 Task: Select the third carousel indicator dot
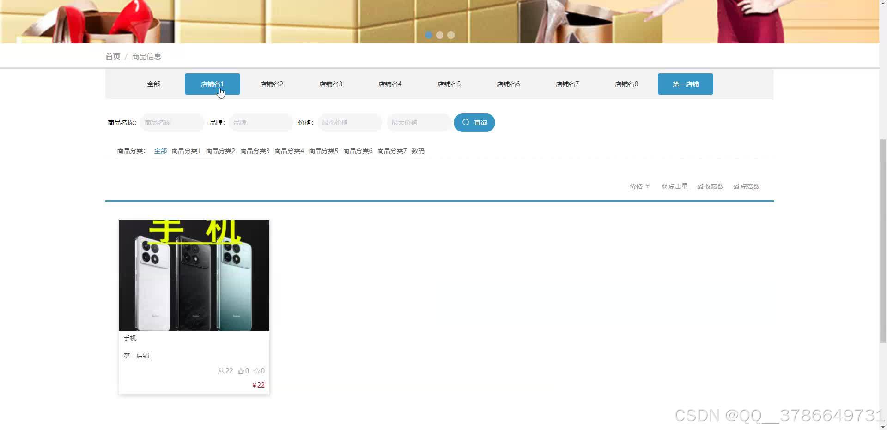tap(451, 35)
